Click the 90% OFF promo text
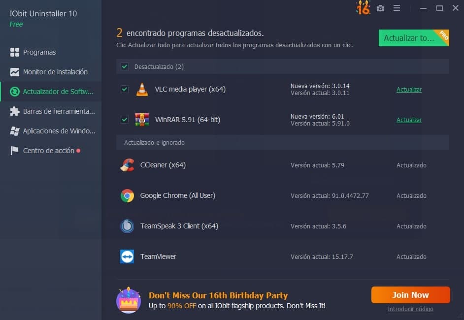 point(182,306)
